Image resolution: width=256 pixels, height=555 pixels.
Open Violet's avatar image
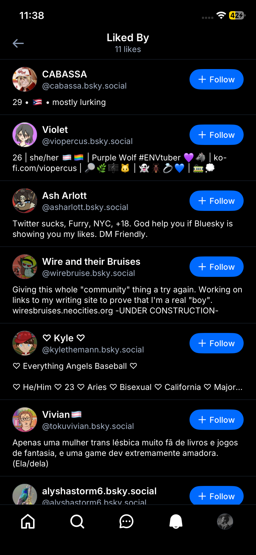coord(25,135)
